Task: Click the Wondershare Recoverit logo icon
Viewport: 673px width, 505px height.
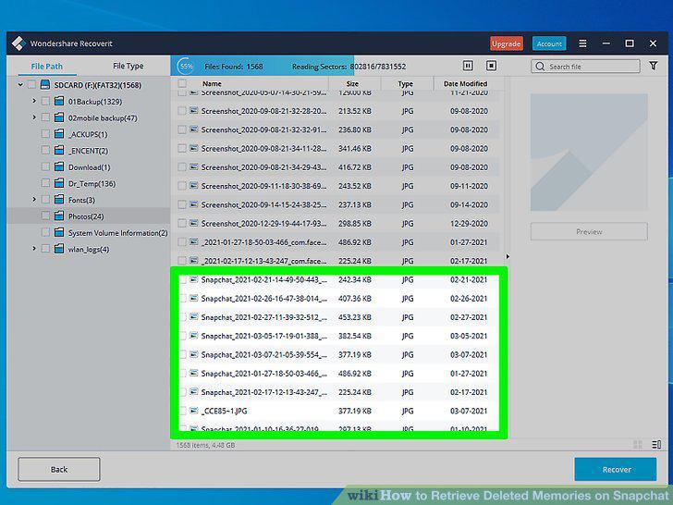Action: pyautogui.click(x=18, y=43)
